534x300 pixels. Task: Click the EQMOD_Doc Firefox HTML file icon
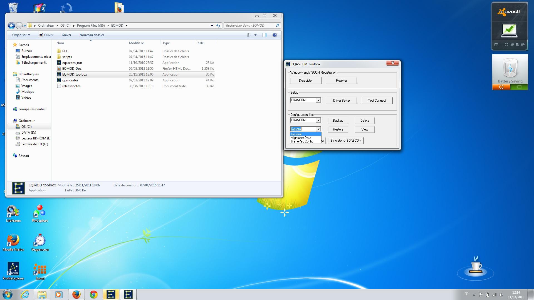click(x=59, y=69)
